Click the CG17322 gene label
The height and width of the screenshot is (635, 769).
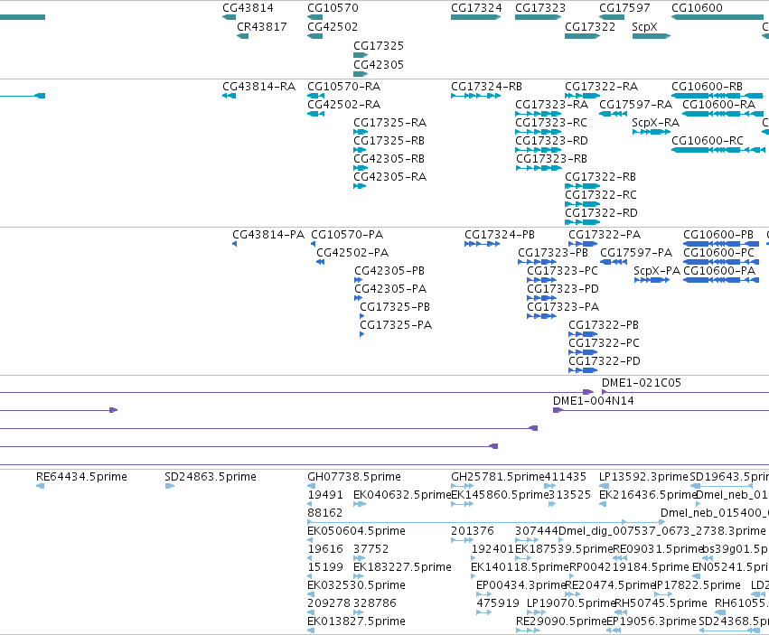(x=590, y=26)
